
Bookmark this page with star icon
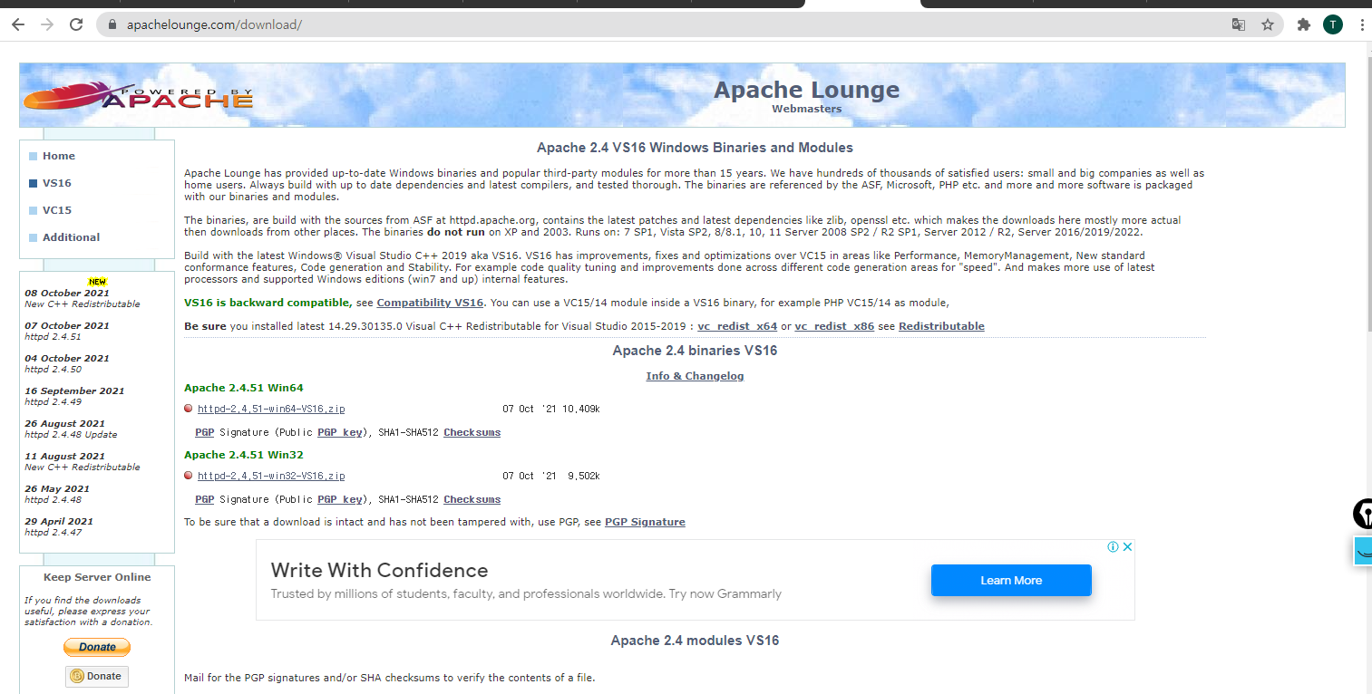pos(1268,24)
